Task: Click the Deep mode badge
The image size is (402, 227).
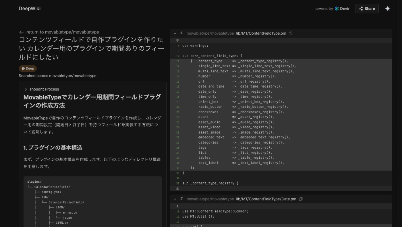Action: pyautogui.click(x=28, y=68)
